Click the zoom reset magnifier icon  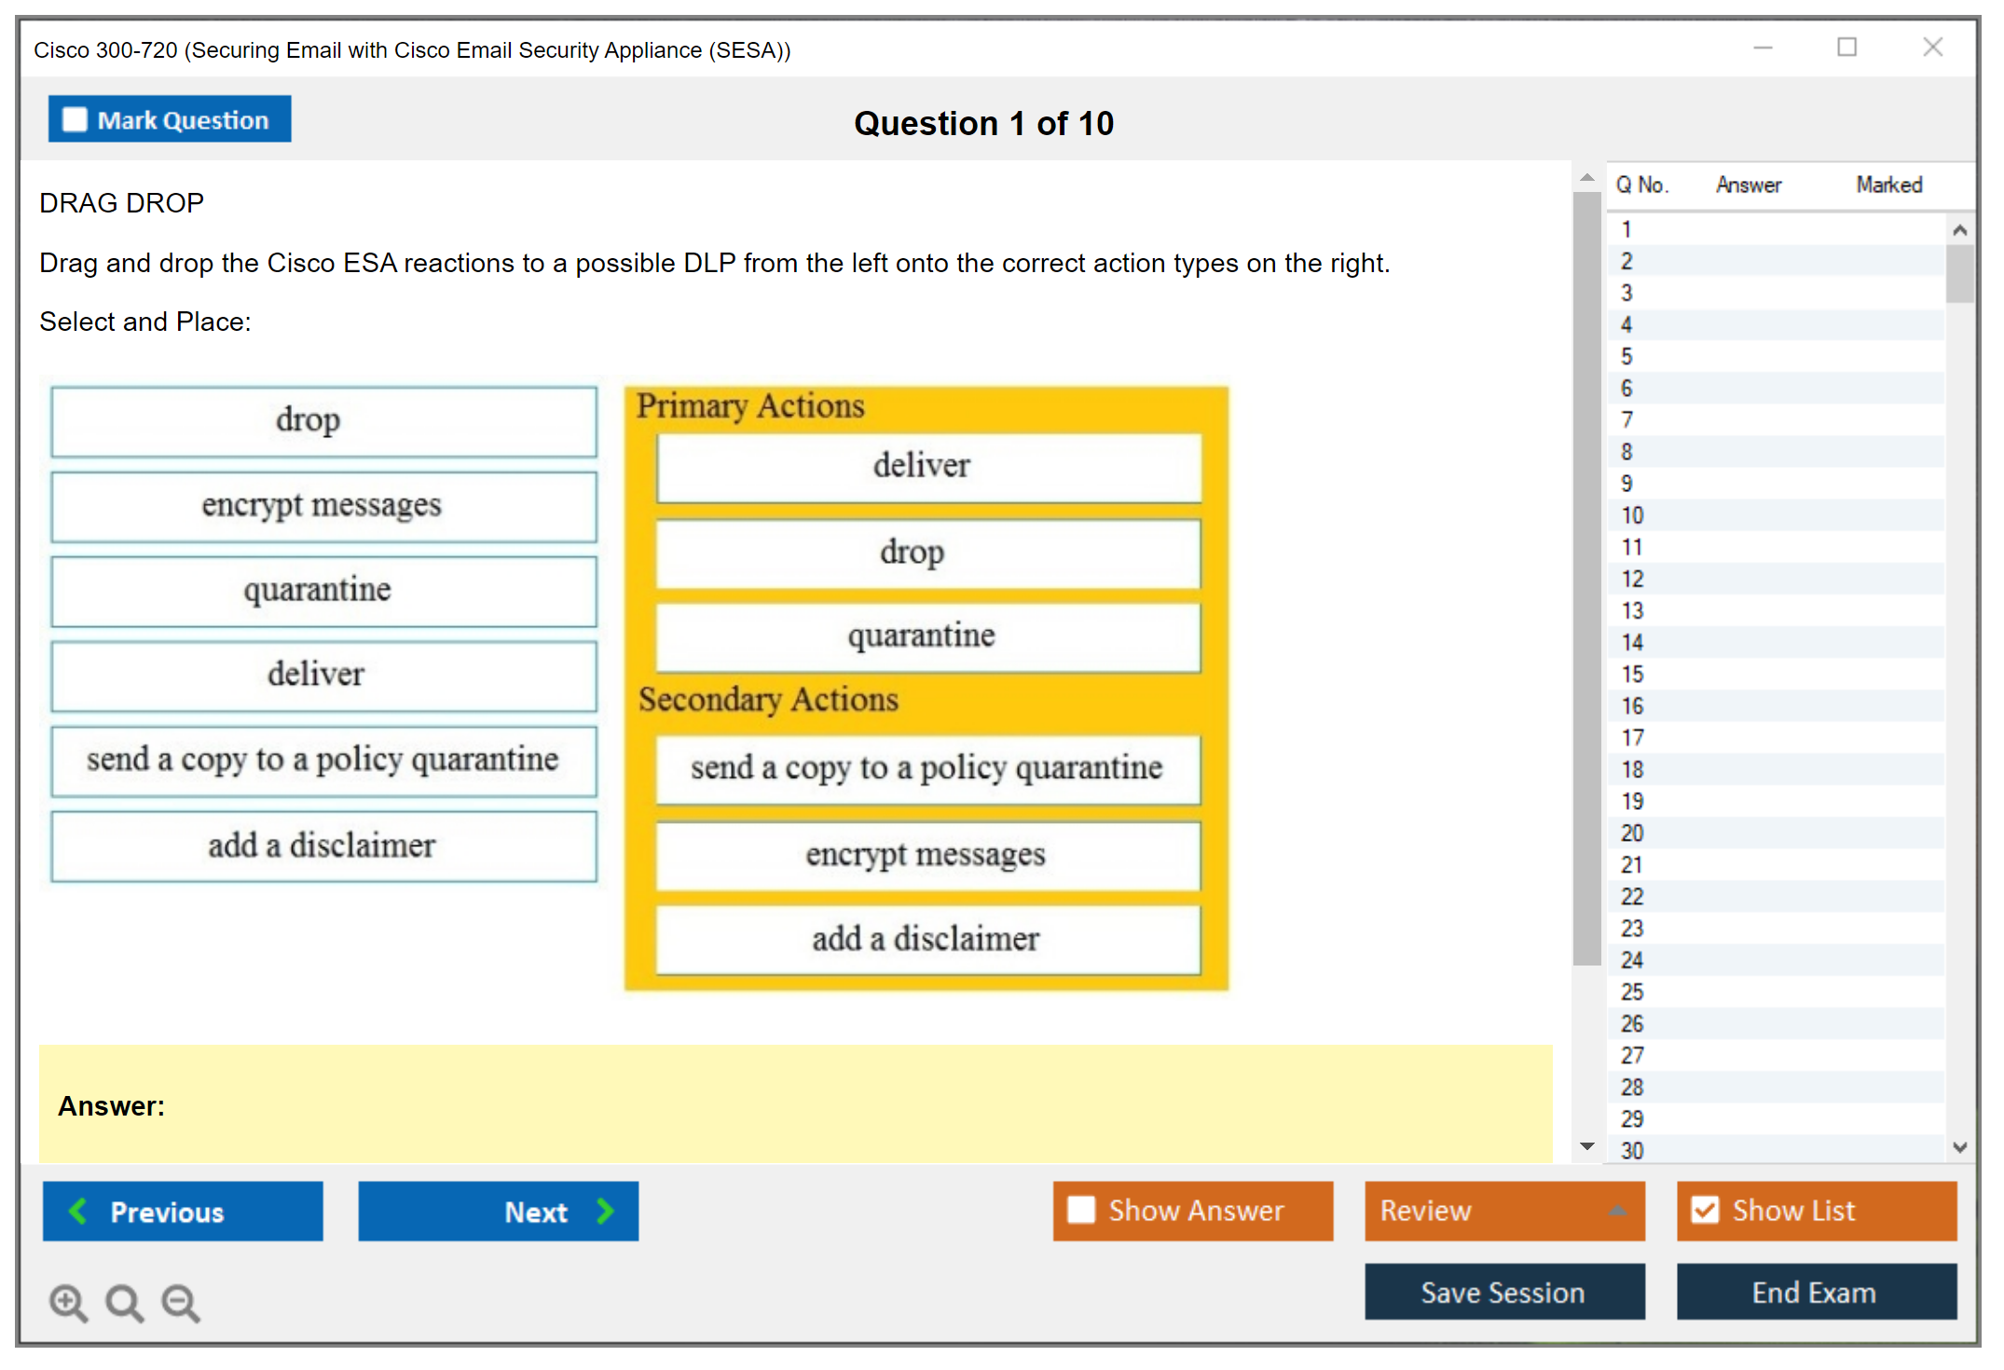click(x=124, y=1302)
